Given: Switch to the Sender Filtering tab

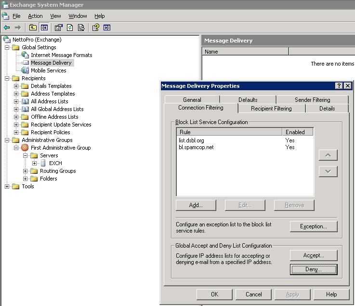Looking at the screenshot, I should tap(313, 99).
